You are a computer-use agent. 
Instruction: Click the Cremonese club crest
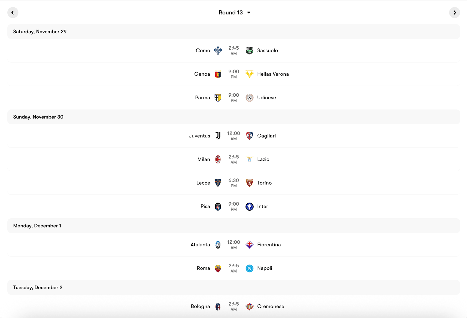249,306
